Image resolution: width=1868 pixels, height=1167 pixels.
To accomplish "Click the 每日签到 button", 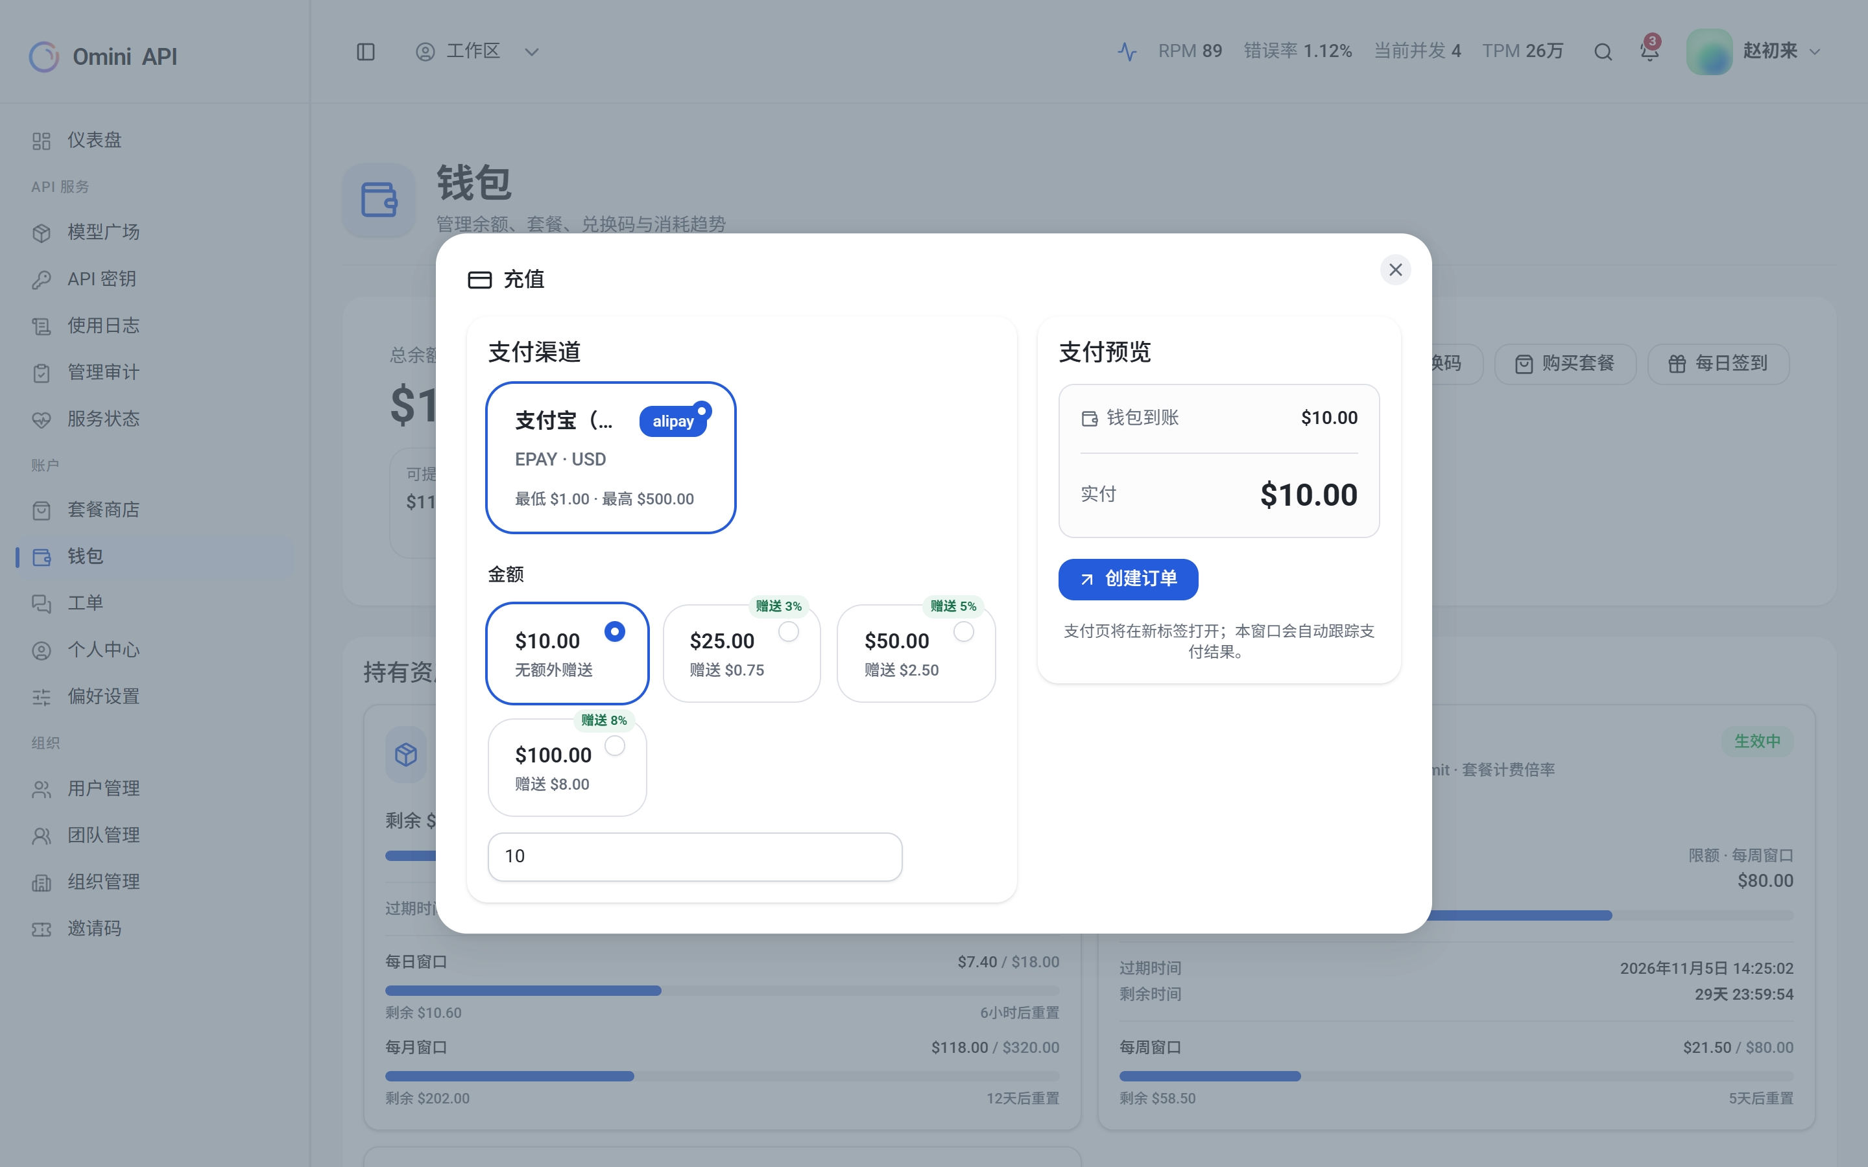I will [1718, 364].
